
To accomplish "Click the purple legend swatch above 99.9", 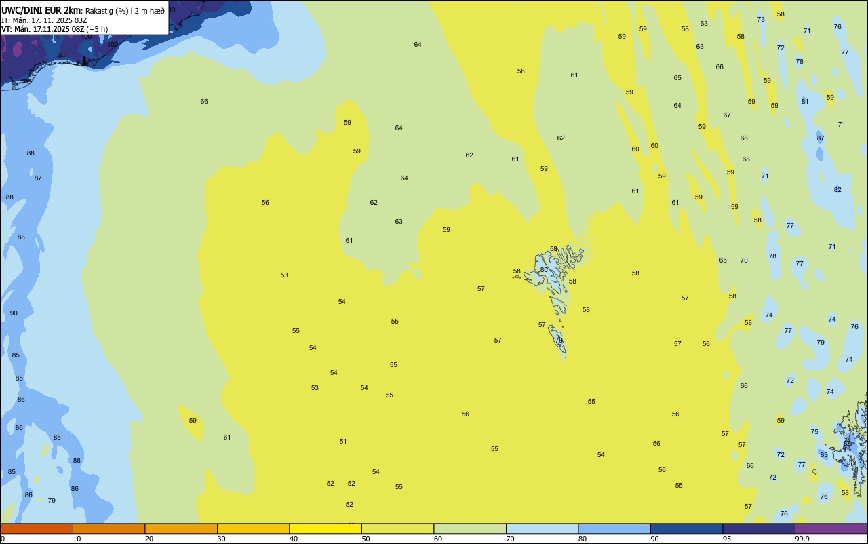I will 831,528.
